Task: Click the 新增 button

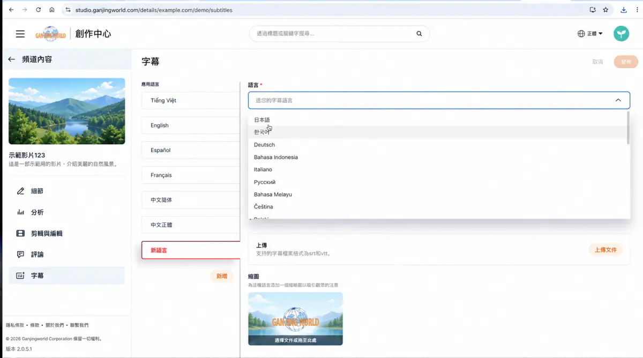Action: [x=221, y=276]
